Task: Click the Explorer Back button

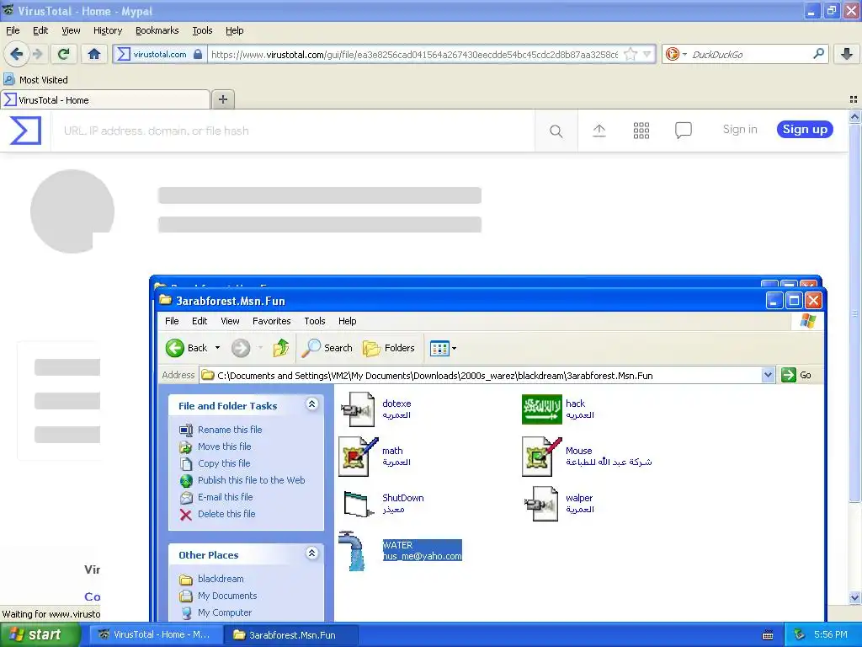Action: pos(187,348)
